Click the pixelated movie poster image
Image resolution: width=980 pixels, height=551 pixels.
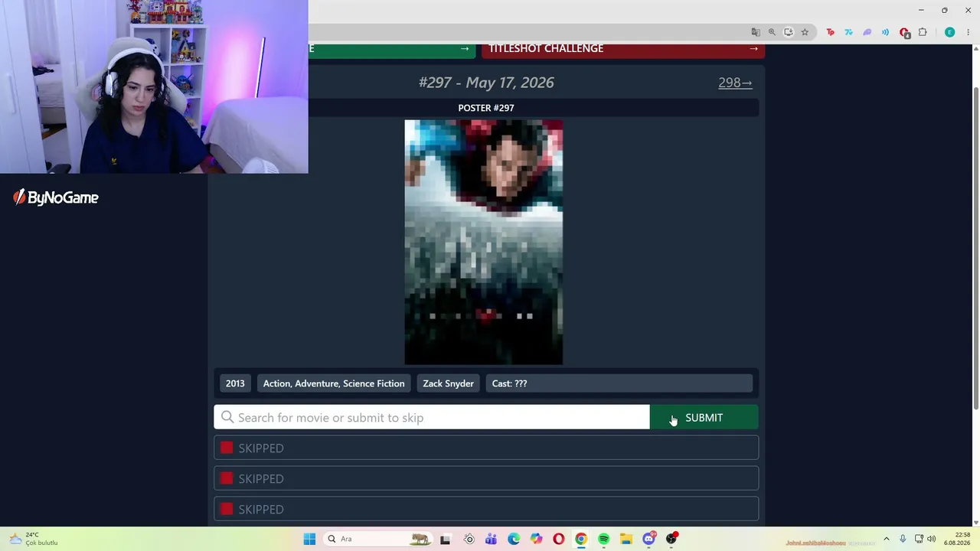tap(484, 242)
